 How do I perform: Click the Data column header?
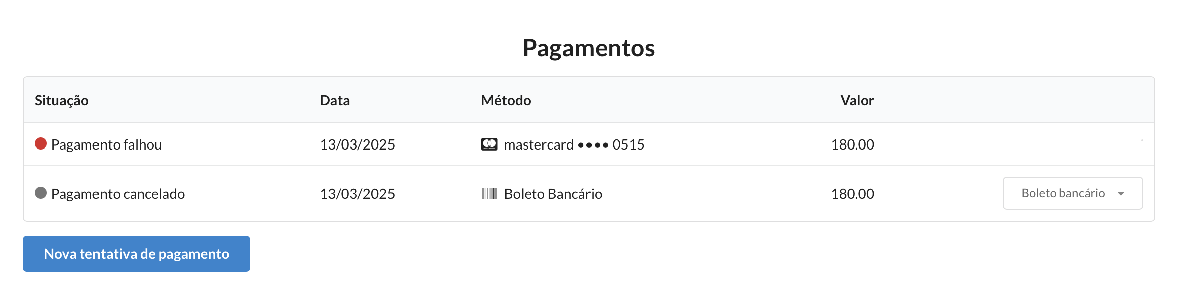pos(335,100)
